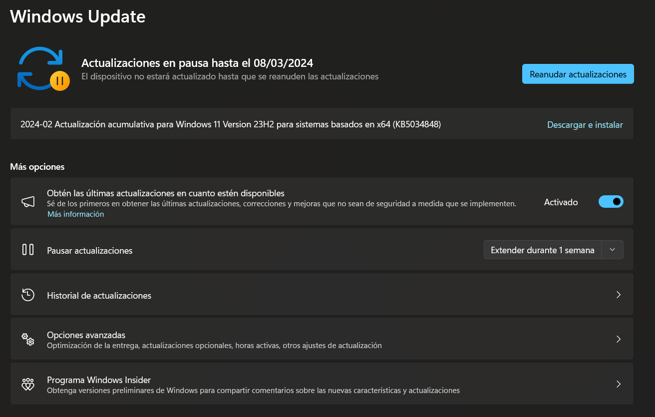This screenshot has height=417, width=655.
Task: Click Descargar e instalar link
Action: 585,125
